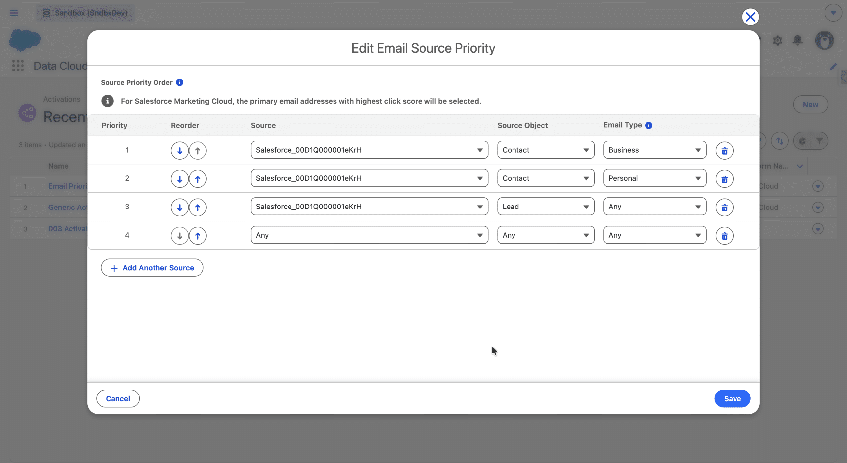Delete the priority 3 Lead row
847x463 pixels.
coord(724,208)
